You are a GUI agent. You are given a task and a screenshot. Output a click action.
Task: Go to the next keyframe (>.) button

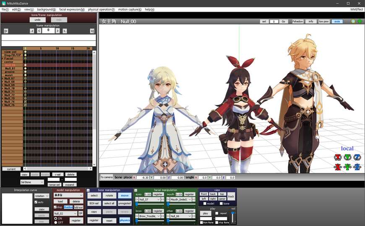65,31
